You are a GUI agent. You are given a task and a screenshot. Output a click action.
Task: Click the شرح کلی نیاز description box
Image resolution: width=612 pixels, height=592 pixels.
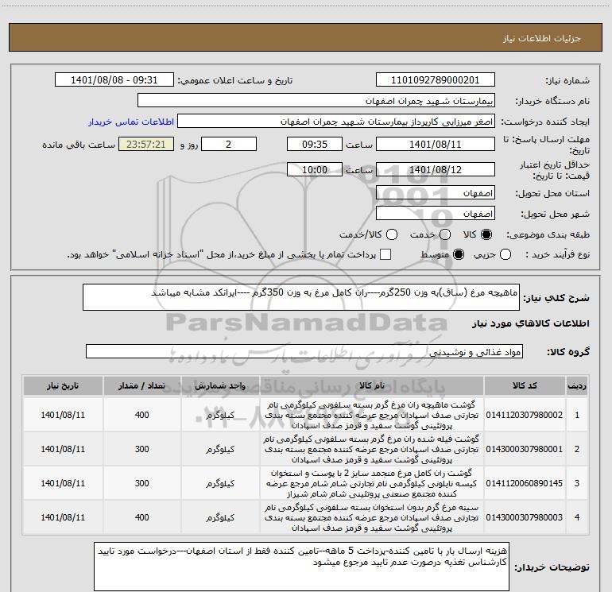[x=301, y=297]
